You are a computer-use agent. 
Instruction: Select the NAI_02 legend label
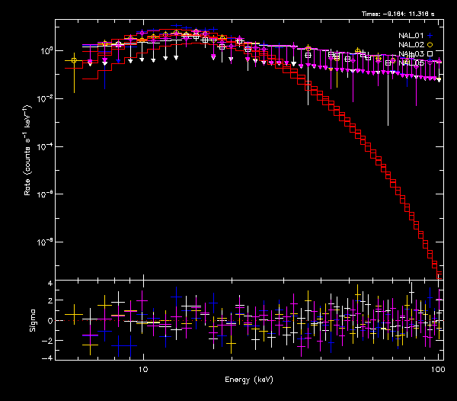(x=411, y=45)
